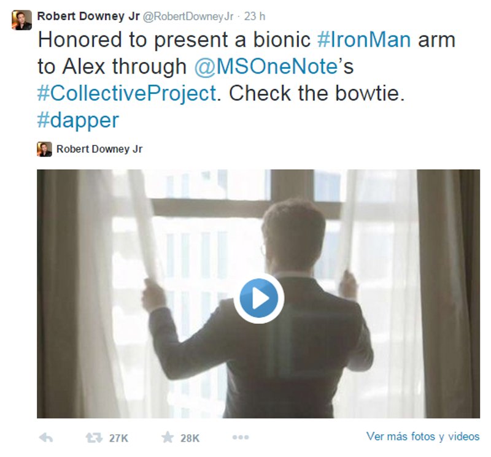Click the 27K retweet count
Viewport: 491px width, 457px height.
click(118, 438)
